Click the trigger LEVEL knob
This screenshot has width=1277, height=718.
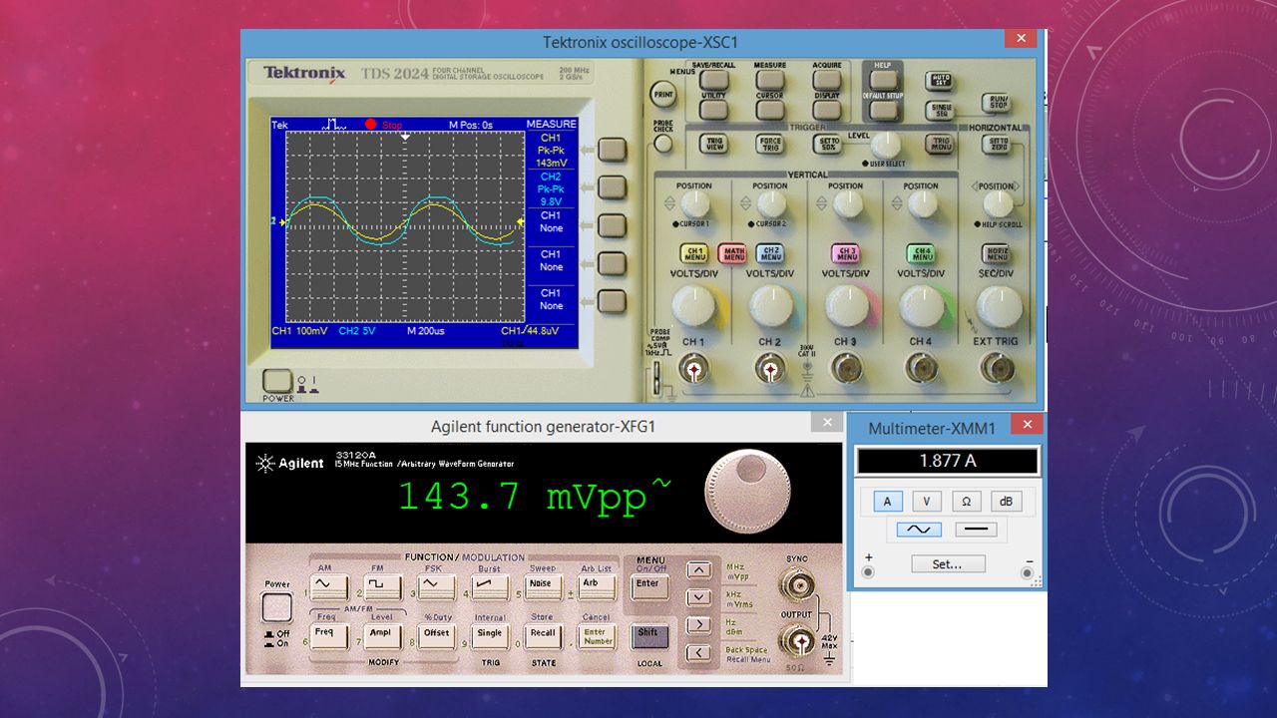tap(885, 147)
